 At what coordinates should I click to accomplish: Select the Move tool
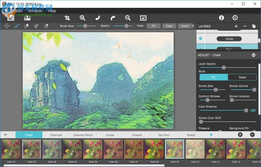click(7, 26)
